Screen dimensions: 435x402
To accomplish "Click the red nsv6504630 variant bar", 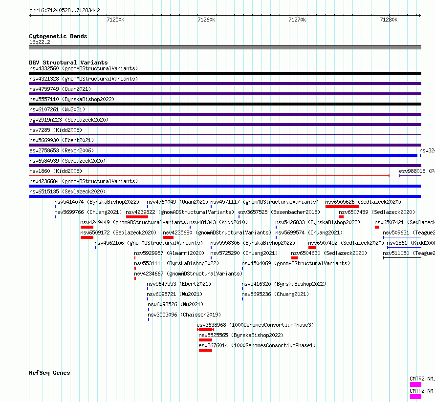I will [x=295, y=258].
